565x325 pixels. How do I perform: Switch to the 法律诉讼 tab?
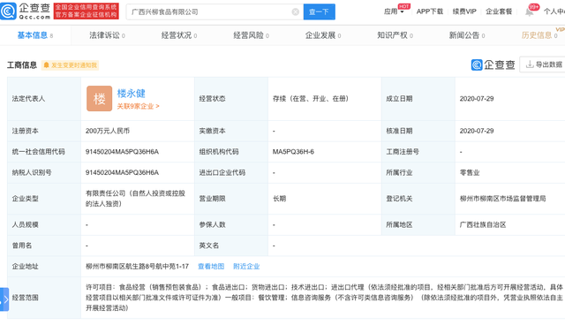pyautogui.click(x=107, y=35)
